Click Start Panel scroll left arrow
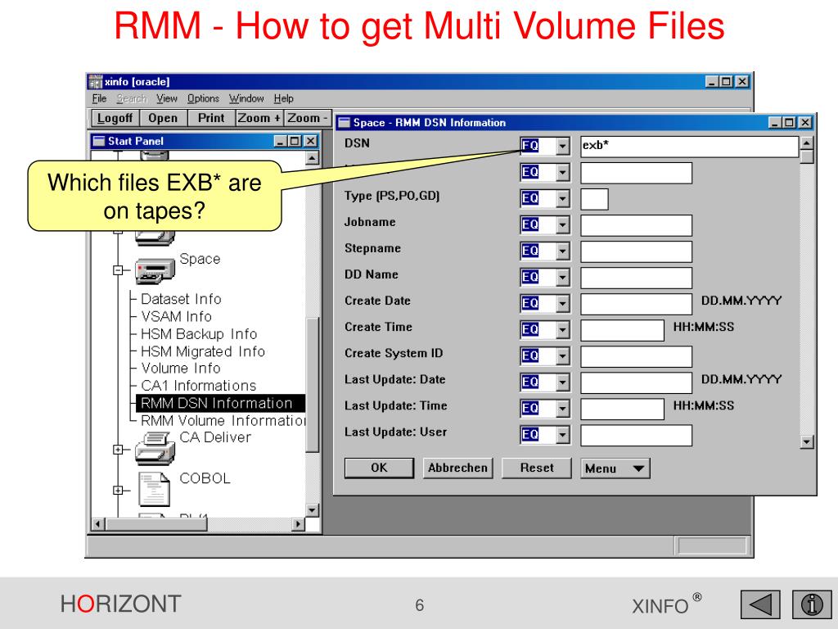838x629 pixels. [x=98, y=524]
